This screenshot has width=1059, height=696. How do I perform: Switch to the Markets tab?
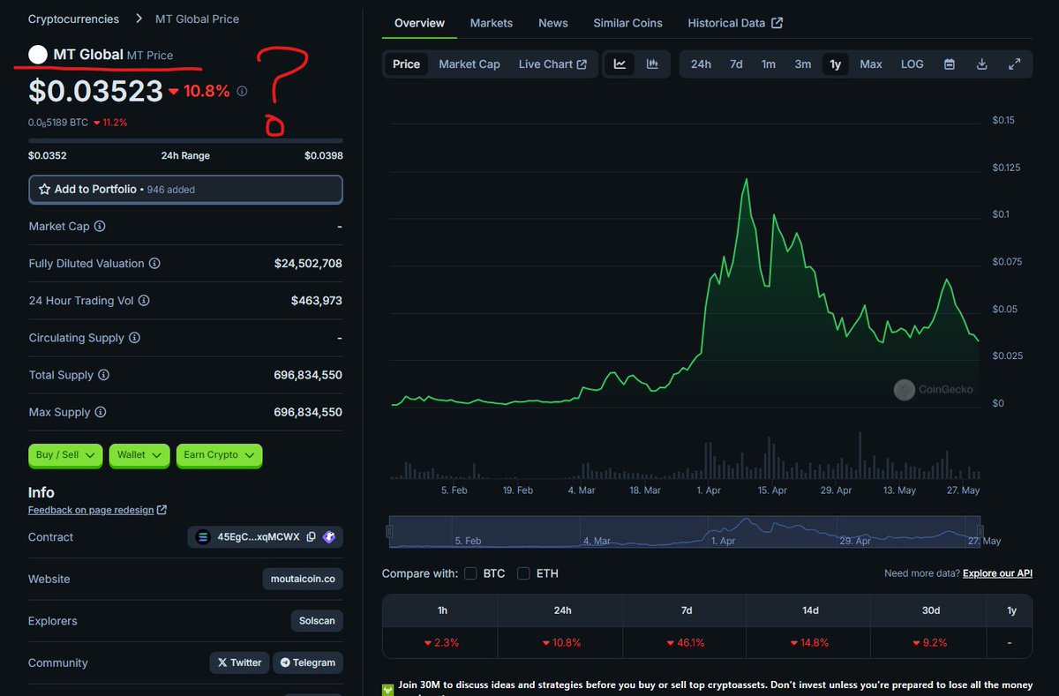[491, 23]
